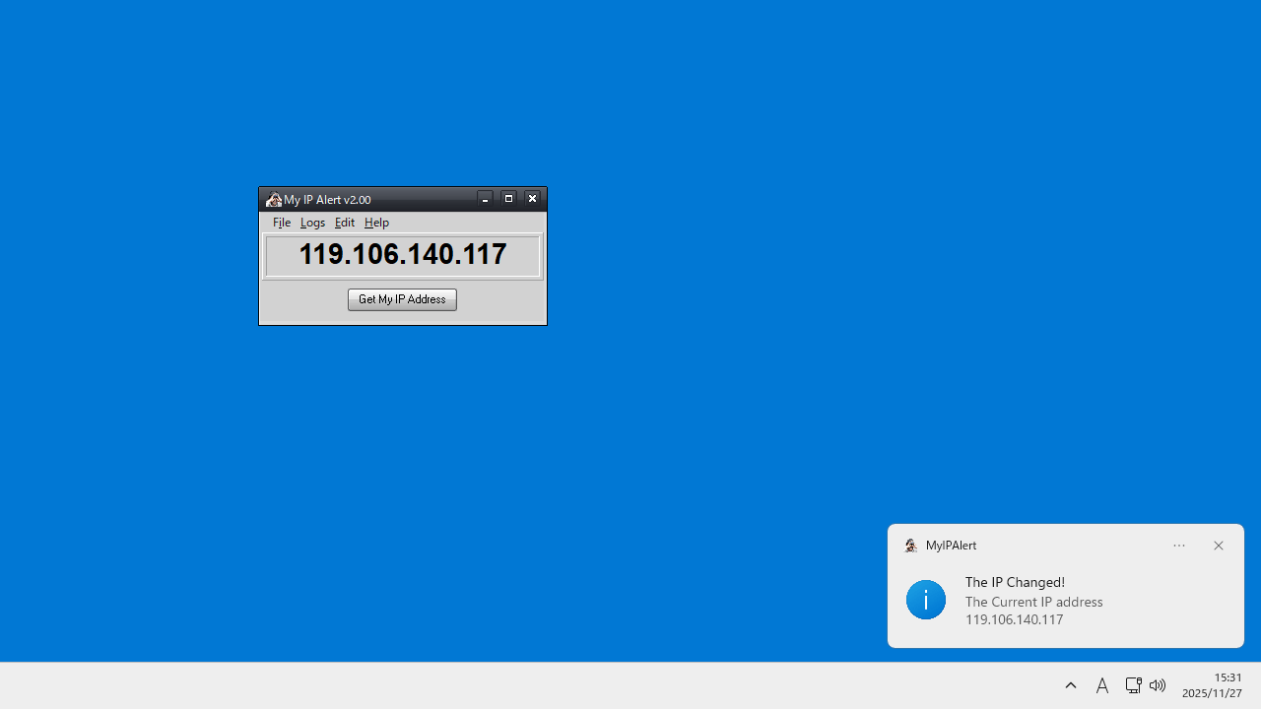The height and width of the screenshot is (709, 1261).
Task: Open the Logs menu
Action: [x=312, y=222]
